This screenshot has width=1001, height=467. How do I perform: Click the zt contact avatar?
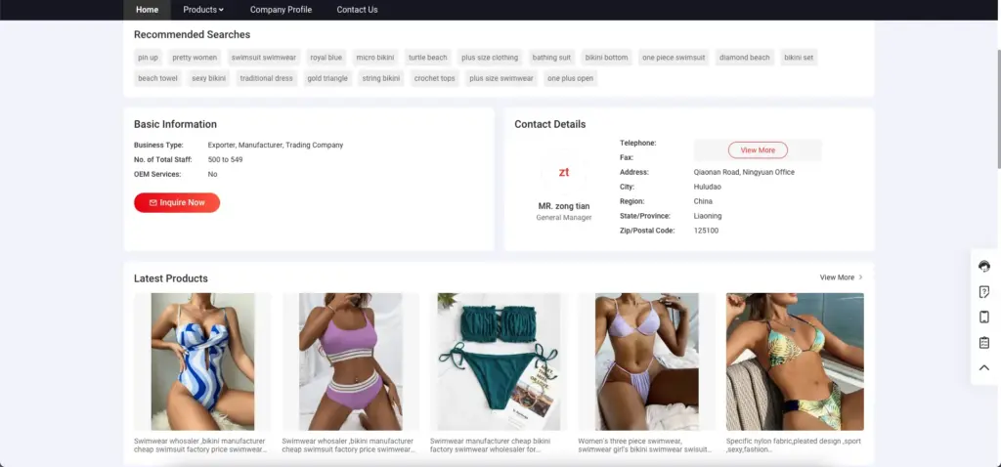click(564, 172)
